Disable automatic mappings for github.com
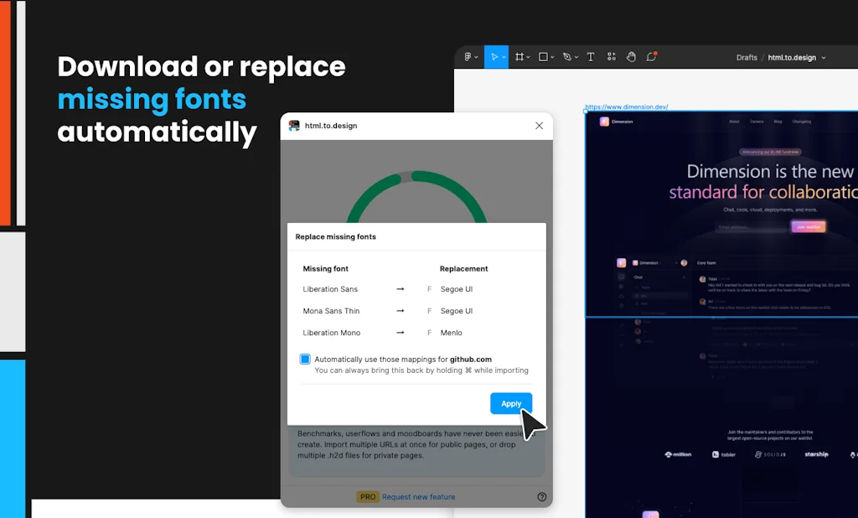 (x=303, y=359)
